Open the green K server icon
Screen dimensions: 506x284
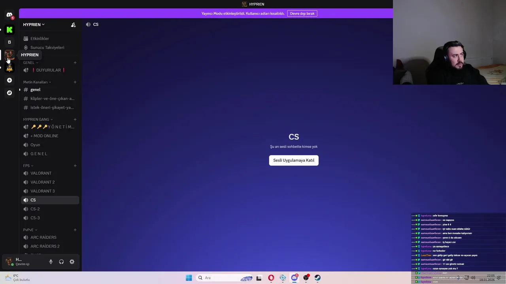[x=9, y=30]
